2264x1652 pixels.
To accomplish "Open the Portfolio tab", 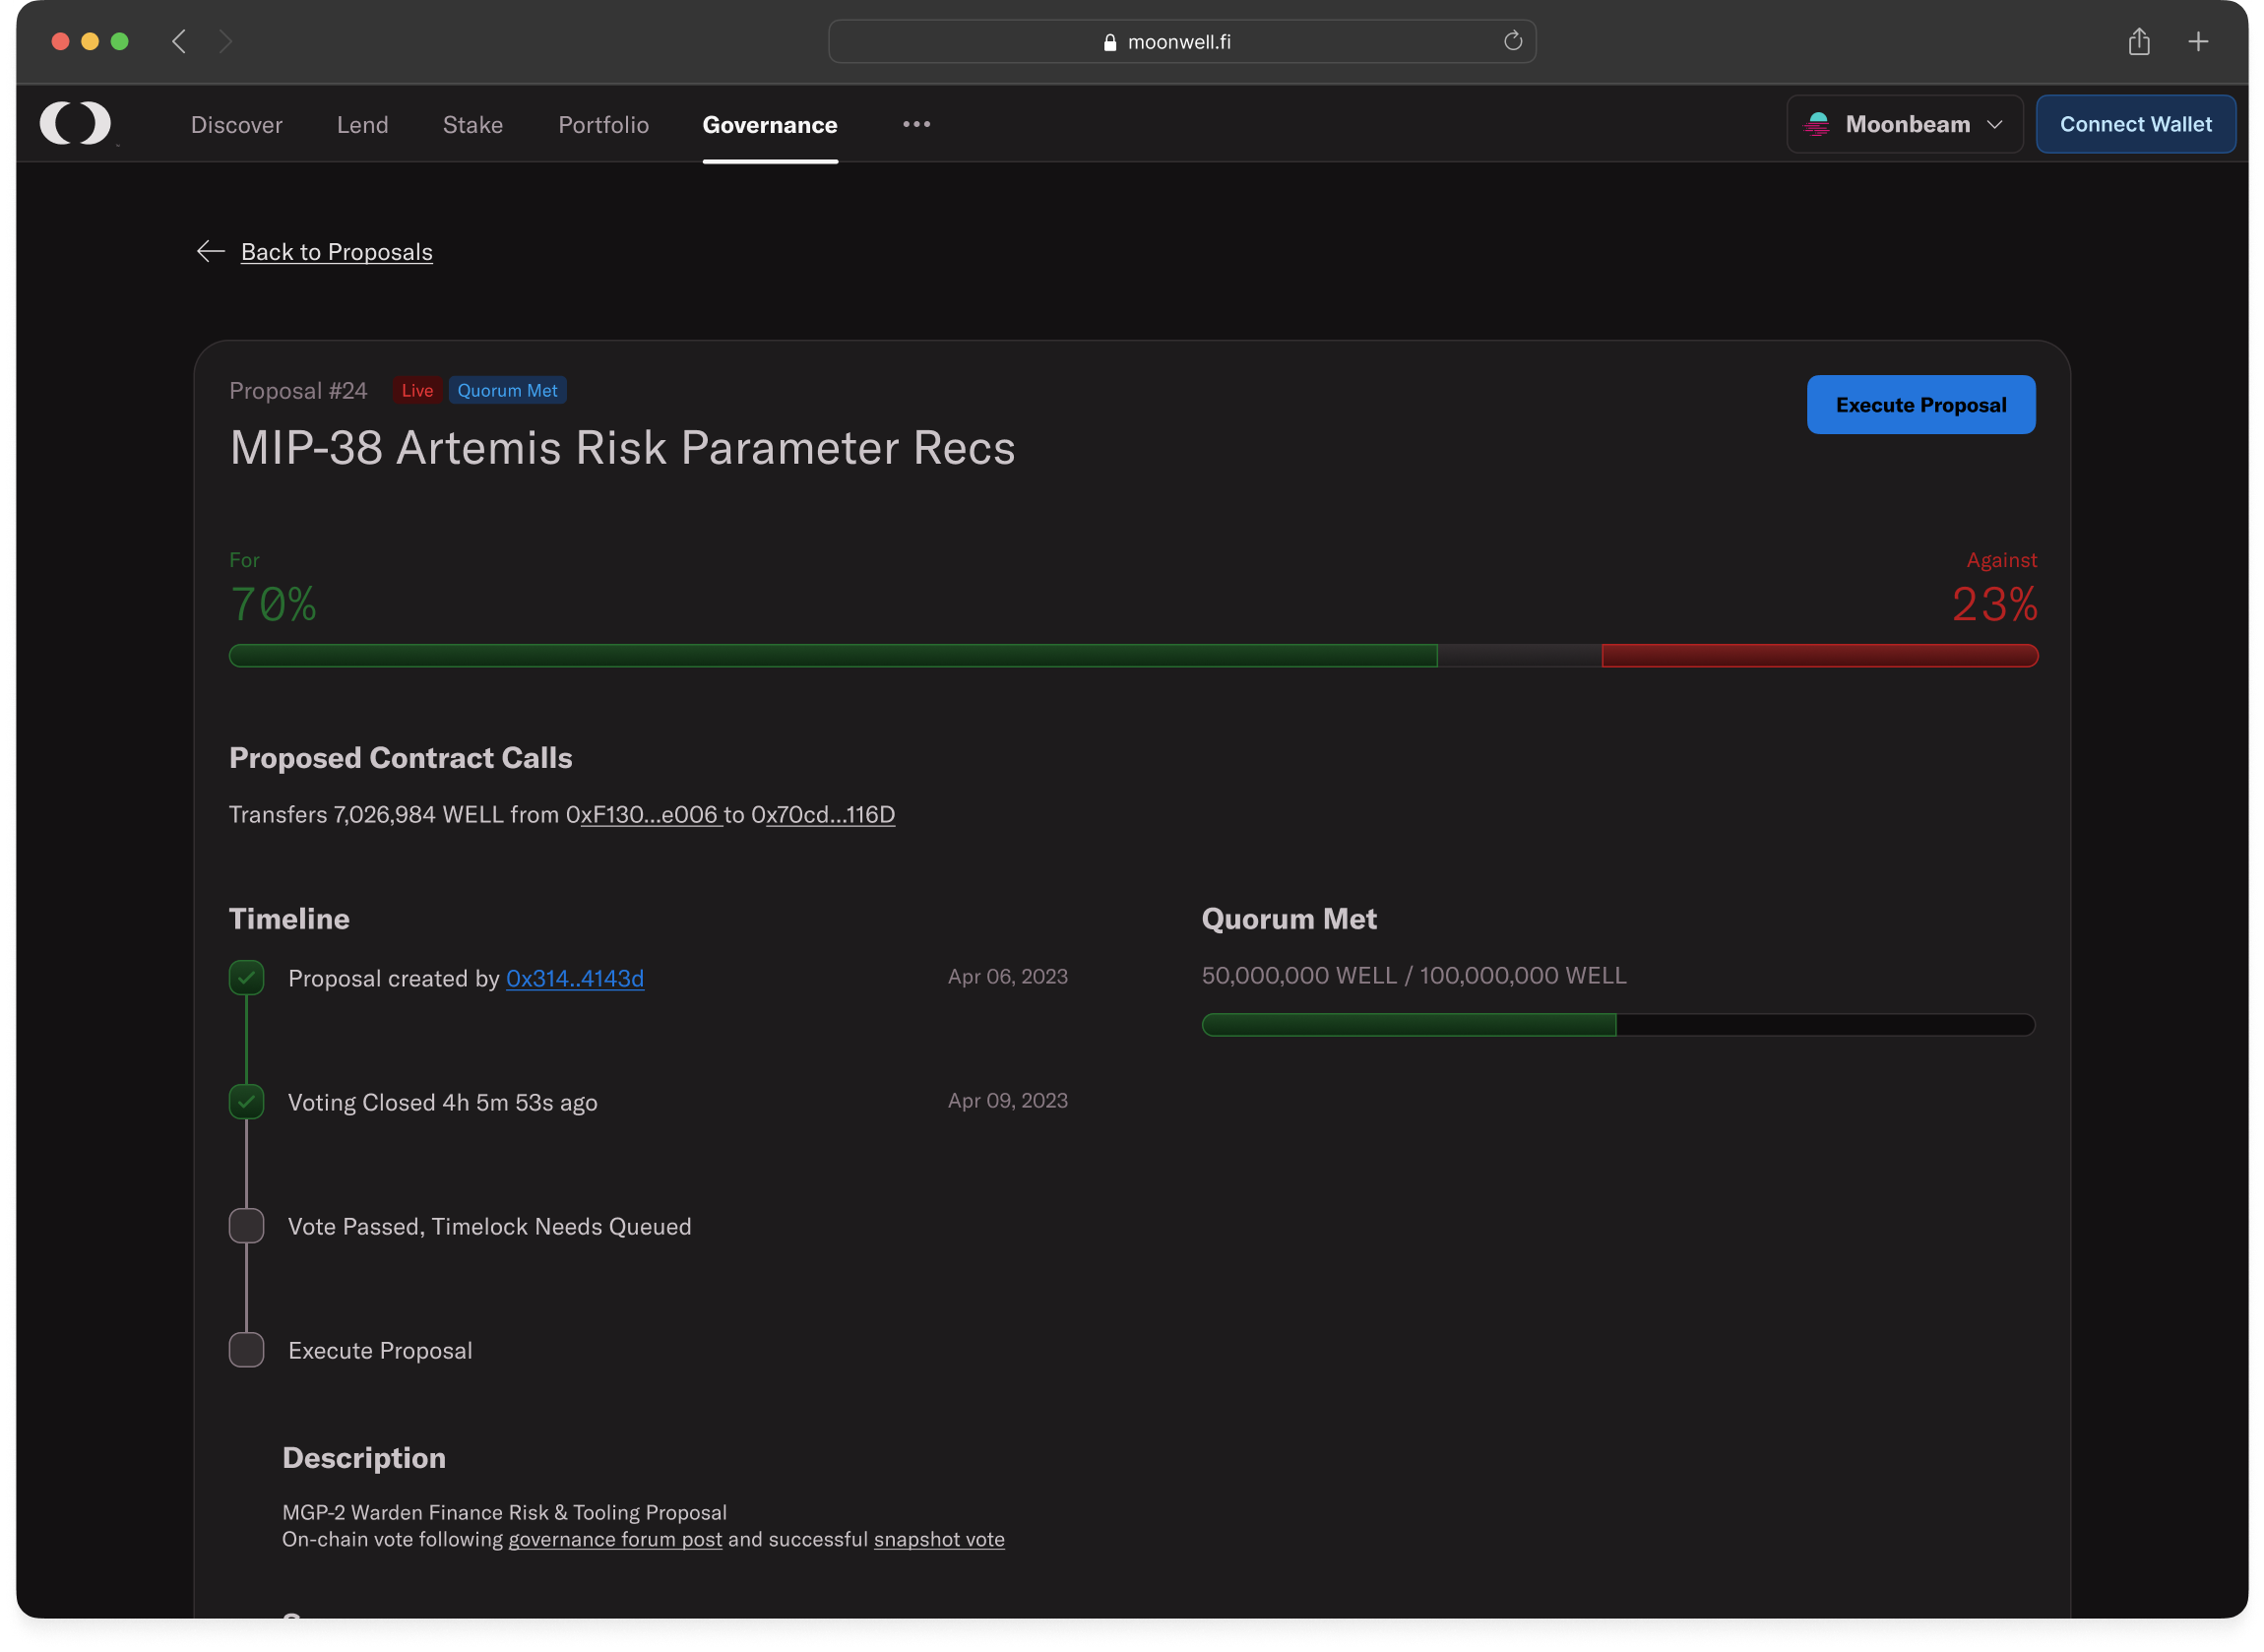I will (x=602, y=125).
